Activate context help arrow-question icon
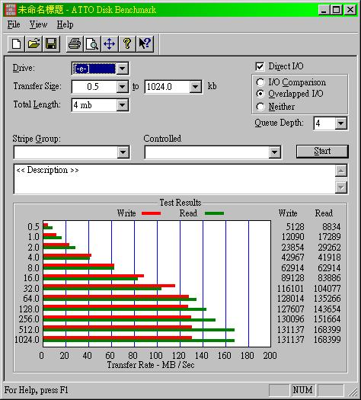Screen dimensions: 361x400 pyautogui.click(x=145, y=44)
